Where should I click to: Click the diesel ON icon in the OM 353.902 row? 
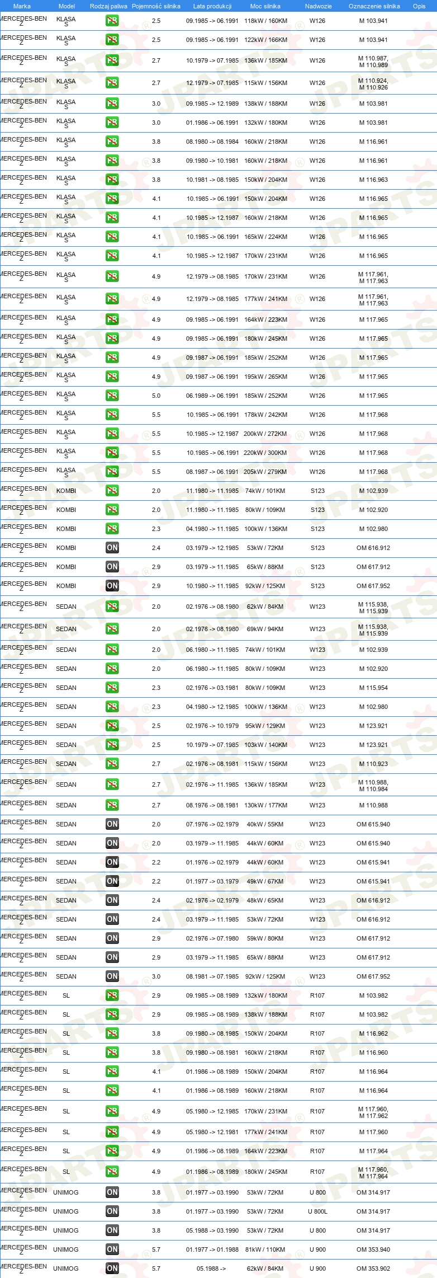click(112, 1268)
